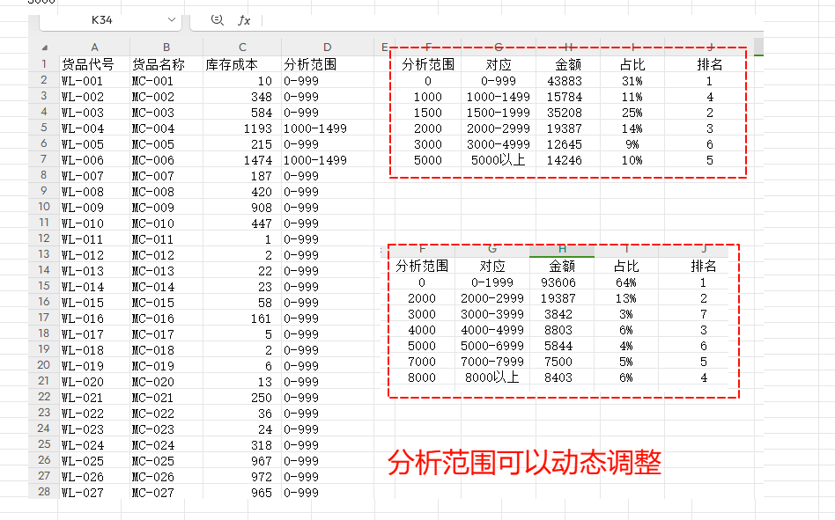Click the 0-1999 range cell

coord(492,282)
